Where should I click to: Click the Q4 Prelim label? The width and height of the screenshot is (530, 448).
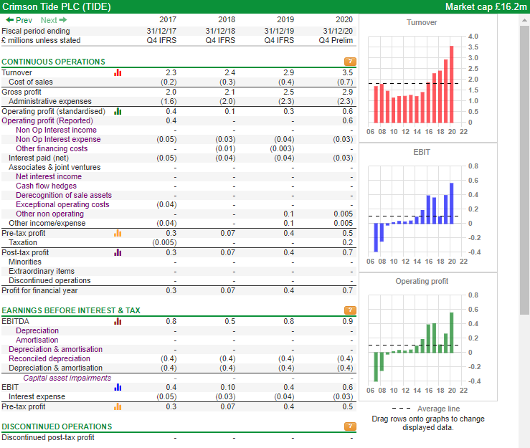pyautogui.click(x=336, y=41)
